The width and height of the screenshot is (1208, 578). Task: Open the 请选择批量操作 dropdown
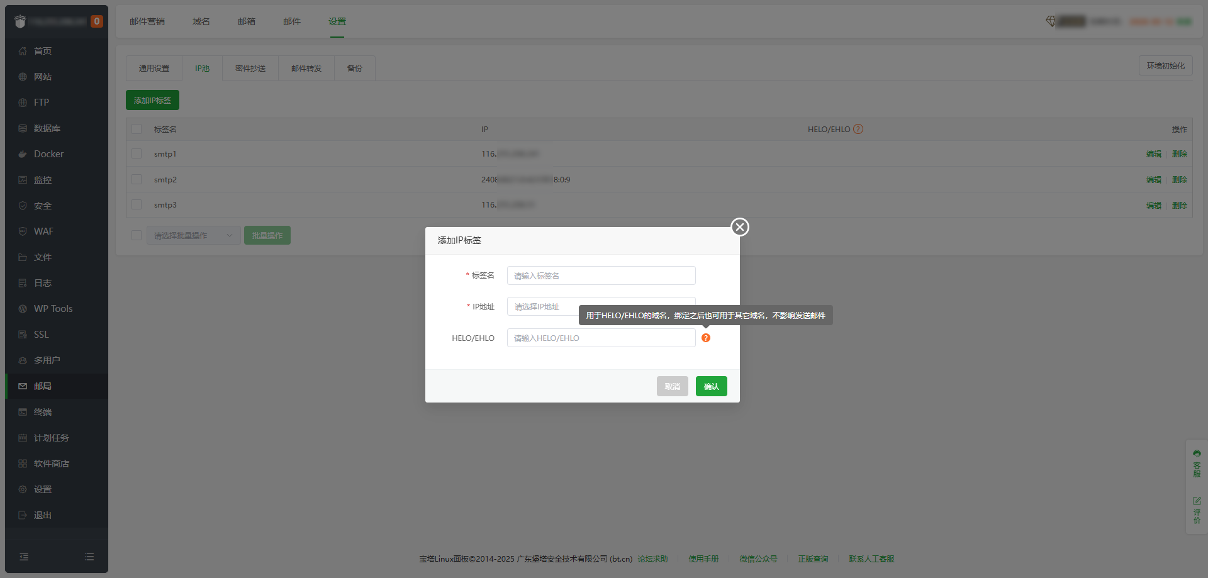(194, 235)
